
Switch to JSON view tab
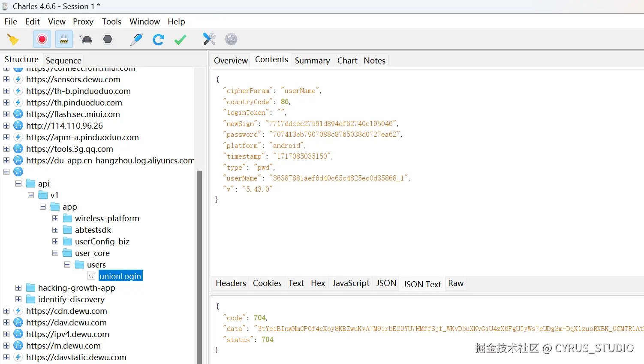coord(386,283)
